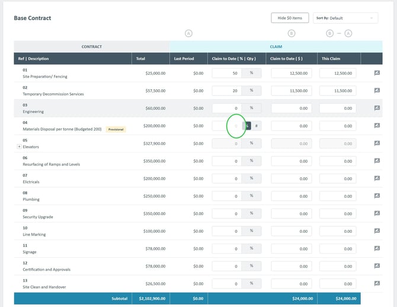
Task: Click Claim to Date ($) field for Electricals
Action: pyautogui.click(x=290, y=178)
